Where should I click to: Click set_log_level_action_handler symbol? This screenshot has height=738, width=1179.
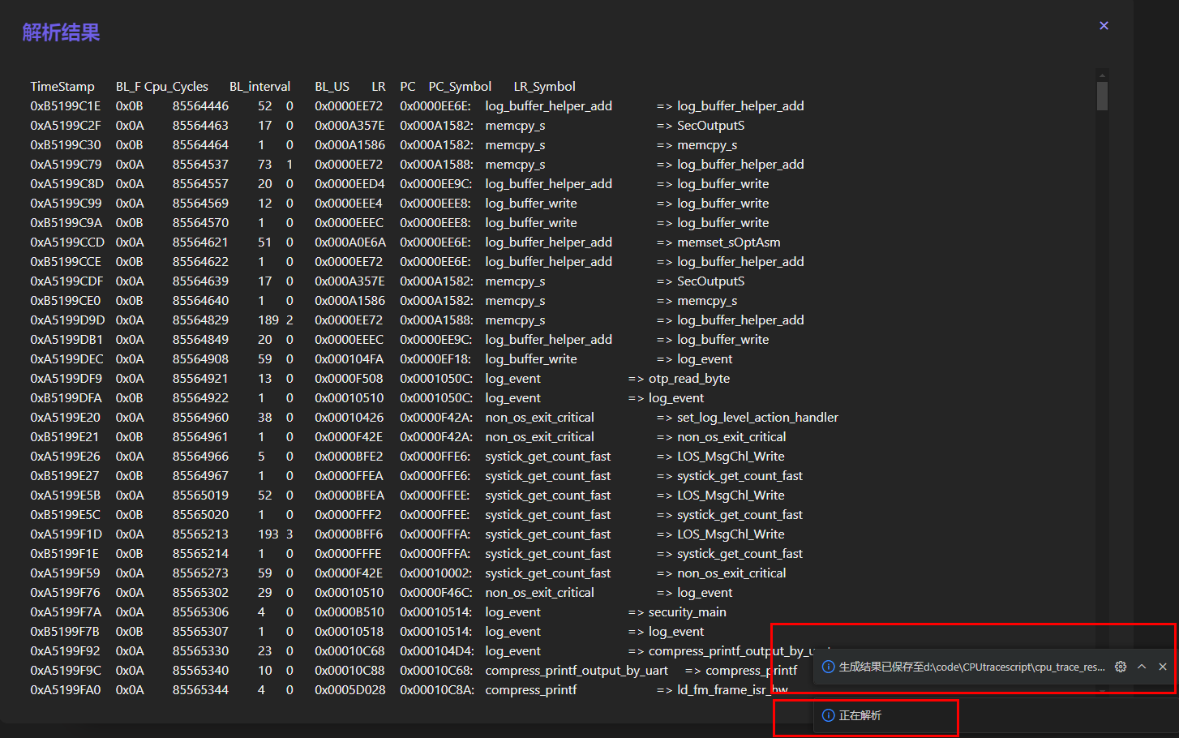click(x=757, y=418)
